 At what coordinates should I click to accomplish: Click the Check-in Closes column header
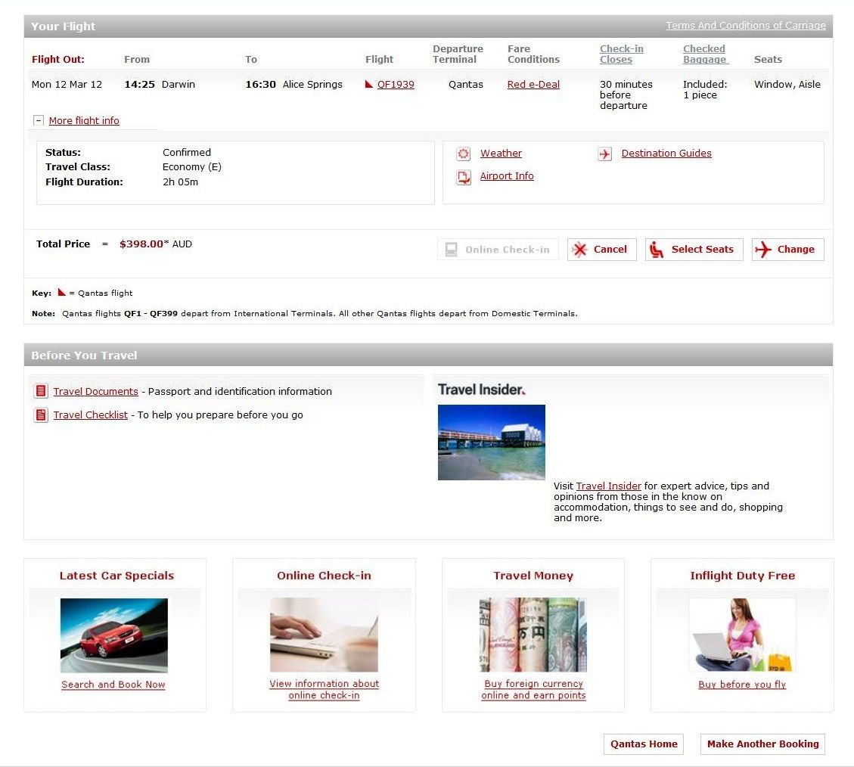click(621, 54)
